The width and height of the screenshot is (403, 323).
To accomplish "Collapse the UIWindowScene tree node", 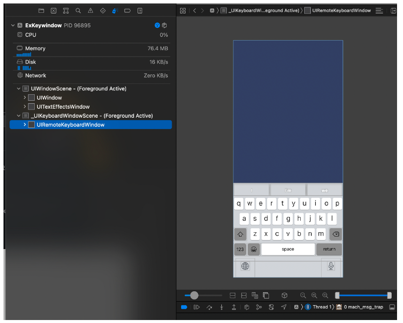I will pyautogui.click(x=18, y=88).
